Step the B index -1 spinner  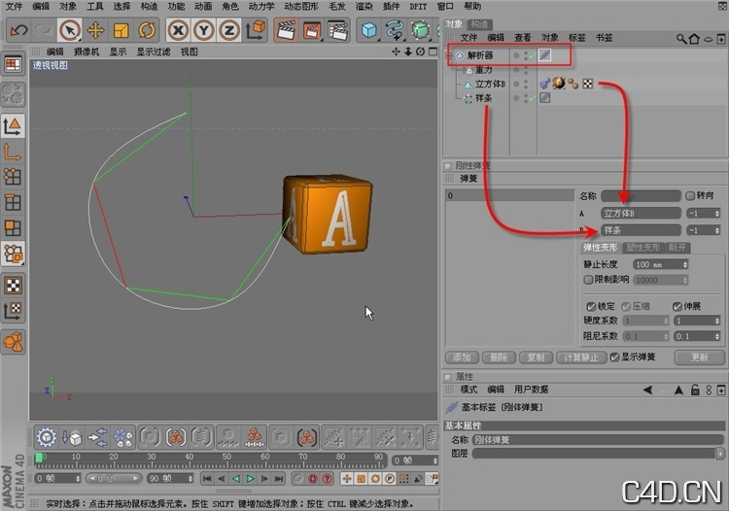[717, 230]
